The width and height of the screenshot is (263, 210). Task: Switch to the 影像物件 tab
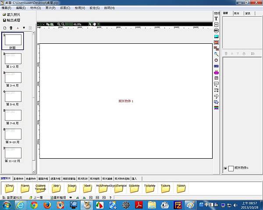(18, 178)
